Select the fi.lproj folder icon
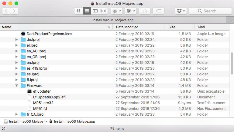The height and width of the screenshot is (132, 234). pyautogui.click(x=23, y=80)
